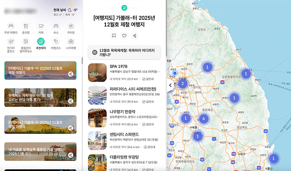Image resolution: width=291 pixels, height=171 pixels.
Task: Share the 무계획도 계획이다 random trip card
Action: [70, 101]
